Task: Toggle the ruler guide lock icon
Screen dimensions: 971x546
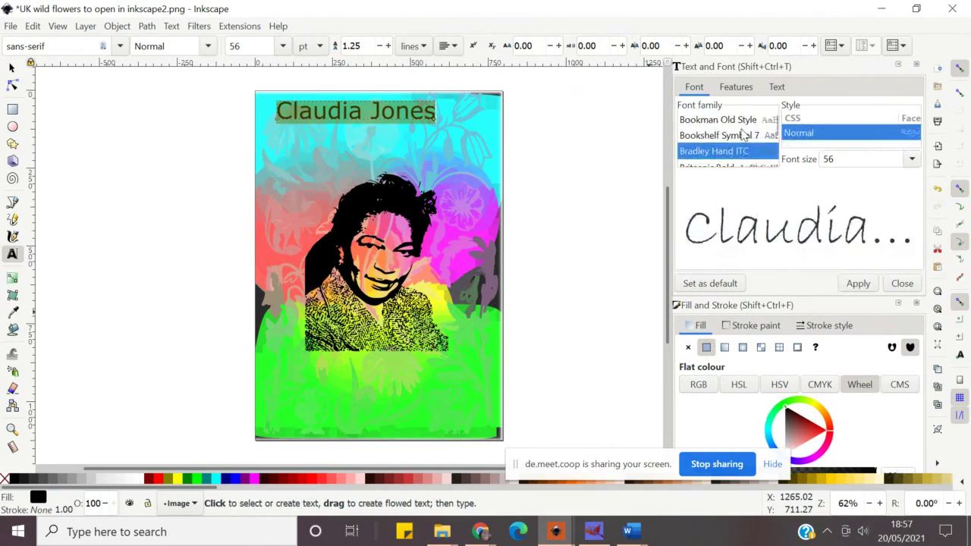Action: (x=31, y=62)
